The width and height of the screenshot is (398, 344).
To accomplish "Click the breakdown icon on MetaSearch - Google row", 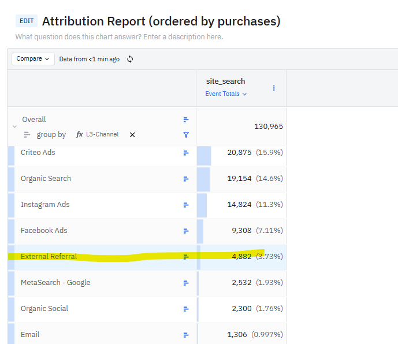I will 186,283.
